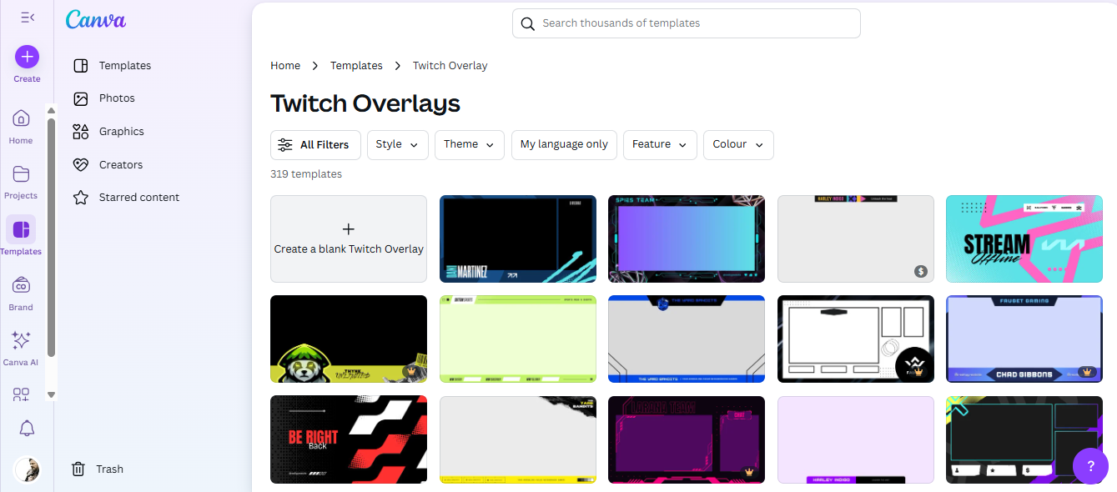Toggle the My language only filter
Screen dimensions: 1117x492
pyautogui.click(x=564, y=145)
